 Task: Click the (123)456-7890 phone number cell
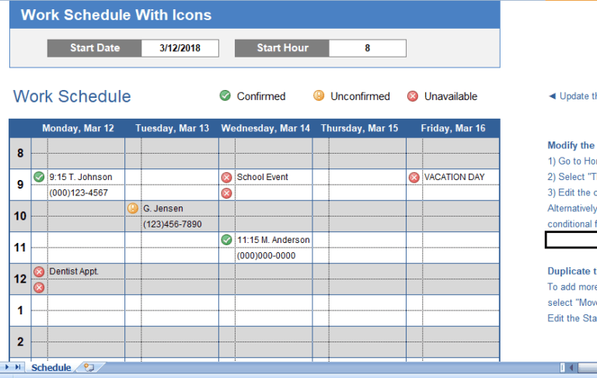point(172,224)
